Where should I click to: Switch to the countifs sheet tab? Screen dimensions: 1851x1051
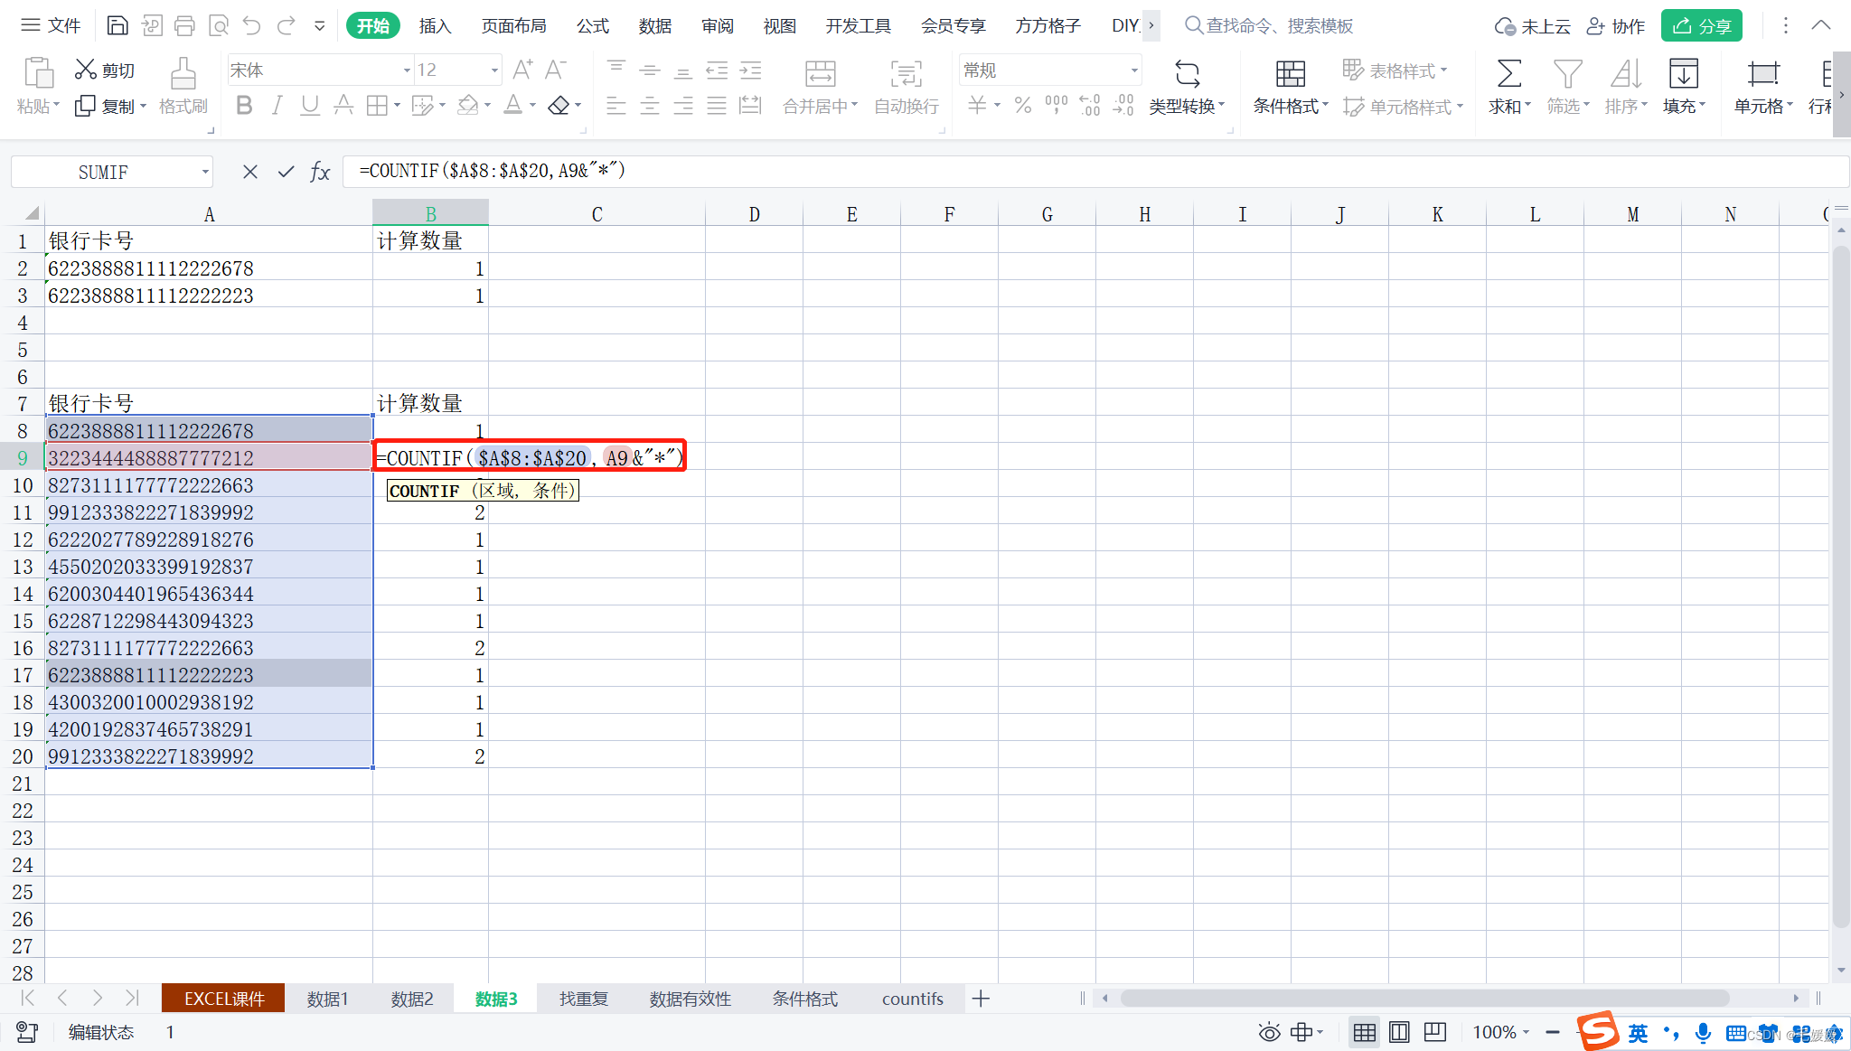point(912,999)
